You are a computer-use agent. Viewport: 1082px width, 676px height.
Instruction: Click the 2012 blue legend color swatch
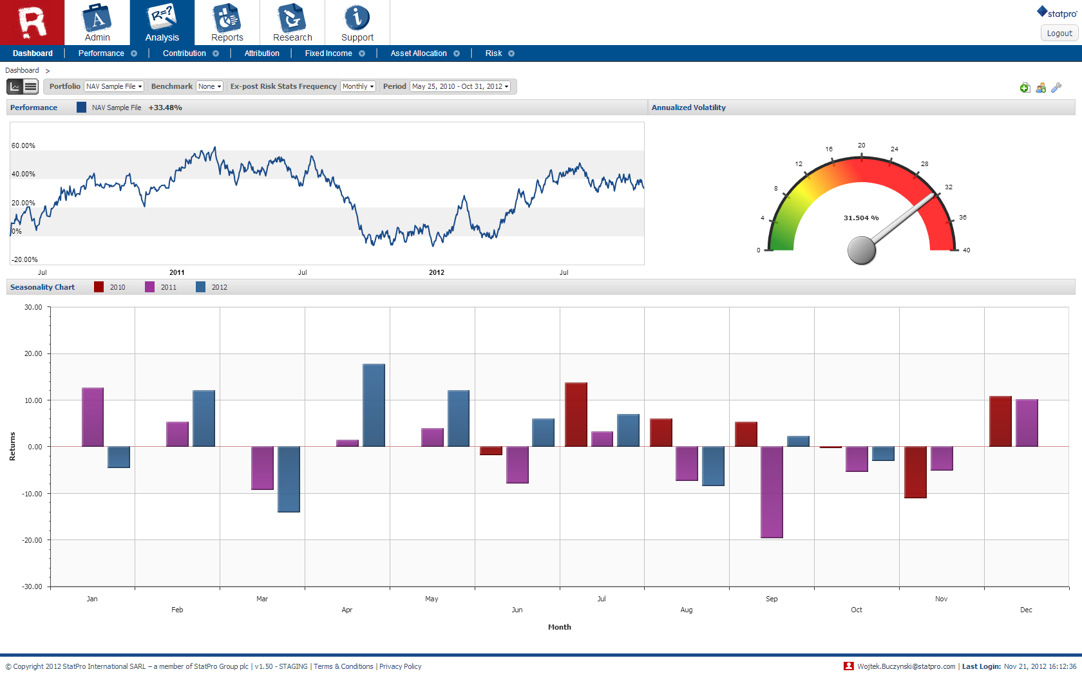pos(201,287)
